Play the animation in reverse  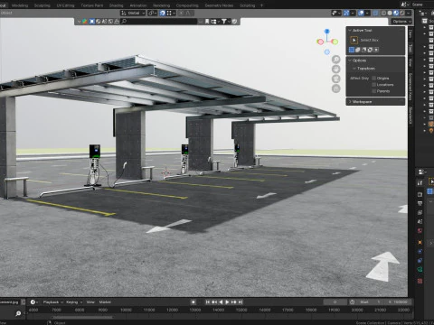click(221, 302)
